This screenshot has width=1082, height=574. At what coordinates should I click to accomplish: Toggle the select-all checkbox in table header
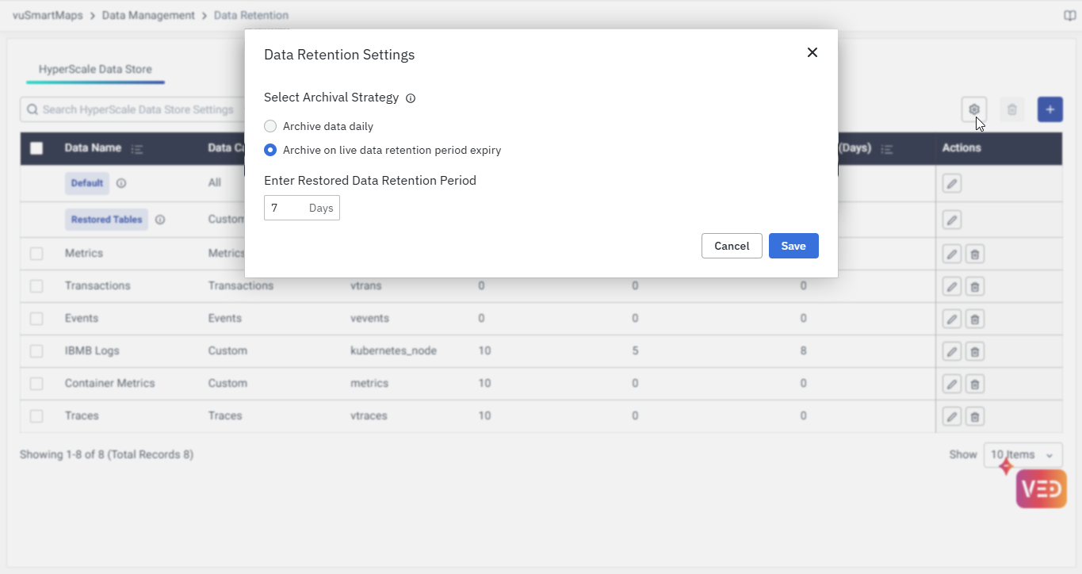[36, 148]
